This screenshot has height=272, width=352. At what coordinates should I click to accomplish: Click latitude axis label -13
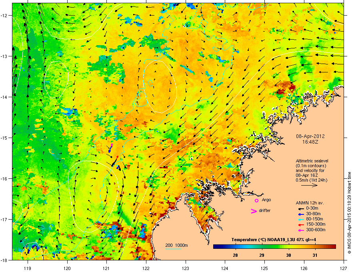click(x=4, y=56)
